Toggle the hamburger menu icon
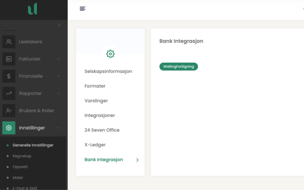Viewport: 304px width, 190px height. (83, 9)
